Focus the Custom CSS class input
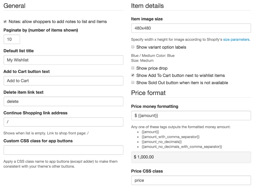The height and width of the screenshot is (188, 257). click(x=63, y=150)
